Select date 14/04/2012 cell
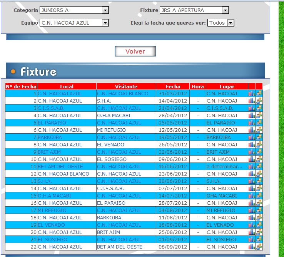 (173, 101)
